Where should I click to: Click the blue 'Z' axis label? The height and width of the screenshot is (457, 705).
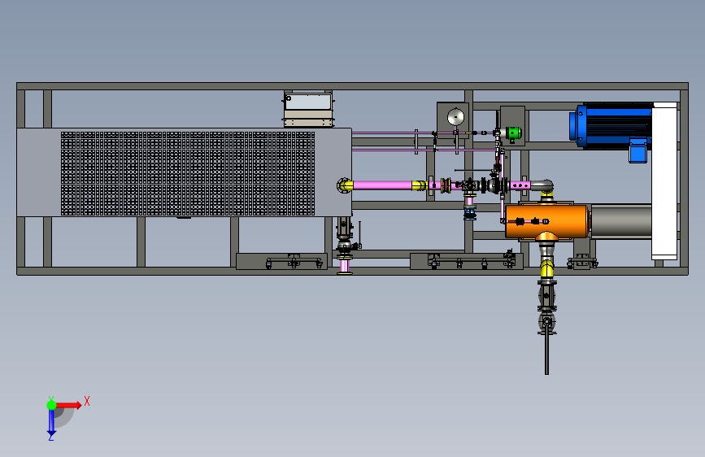(51, 437)
